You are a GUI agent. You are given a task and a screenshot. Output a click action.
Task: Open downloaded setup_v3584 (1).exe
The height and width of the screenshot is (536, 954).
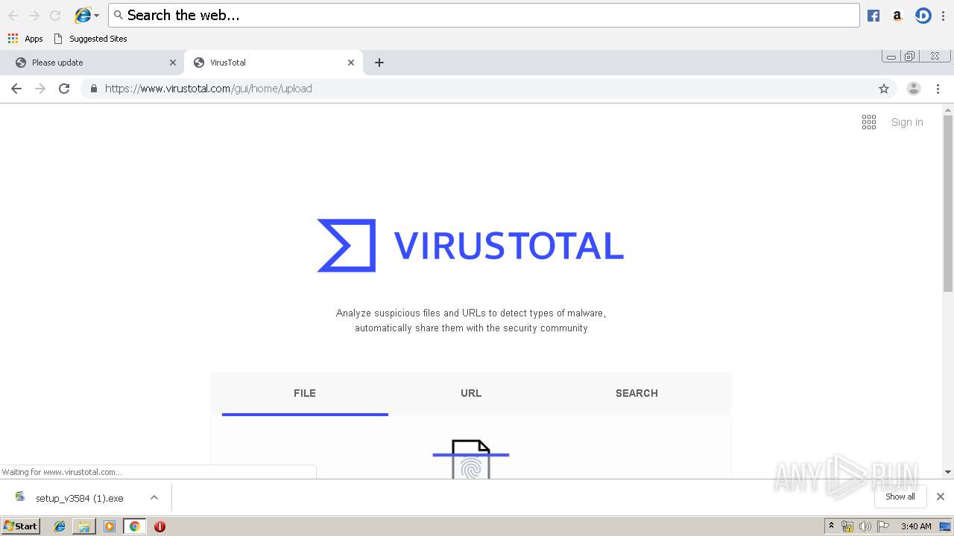[78, 498]
